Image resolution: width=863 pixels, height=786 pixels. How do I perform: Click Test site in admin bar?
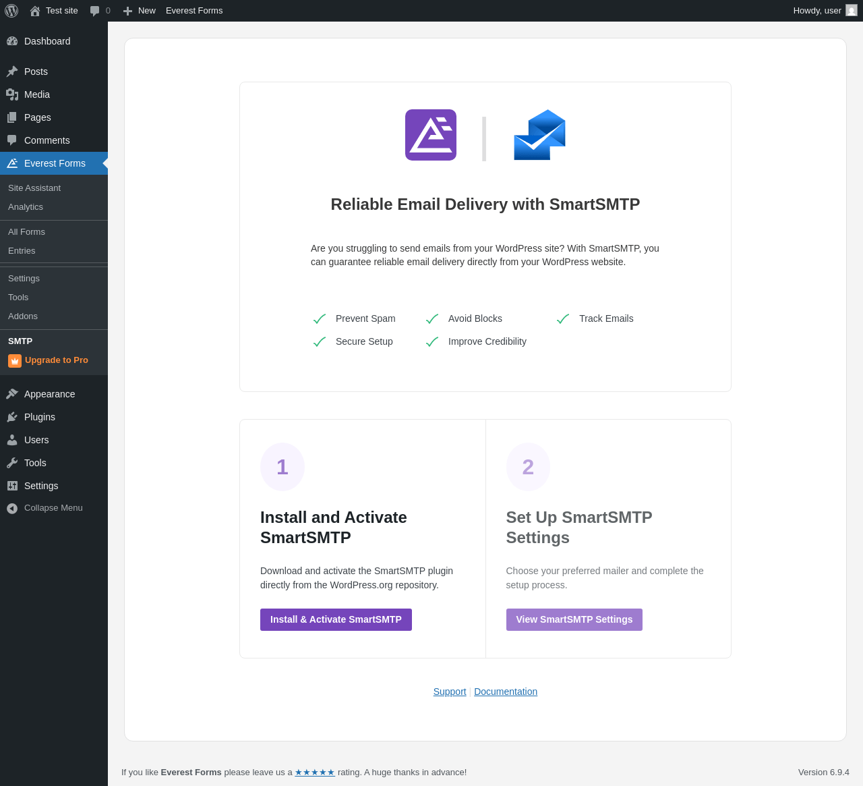[x=62, y=11]
